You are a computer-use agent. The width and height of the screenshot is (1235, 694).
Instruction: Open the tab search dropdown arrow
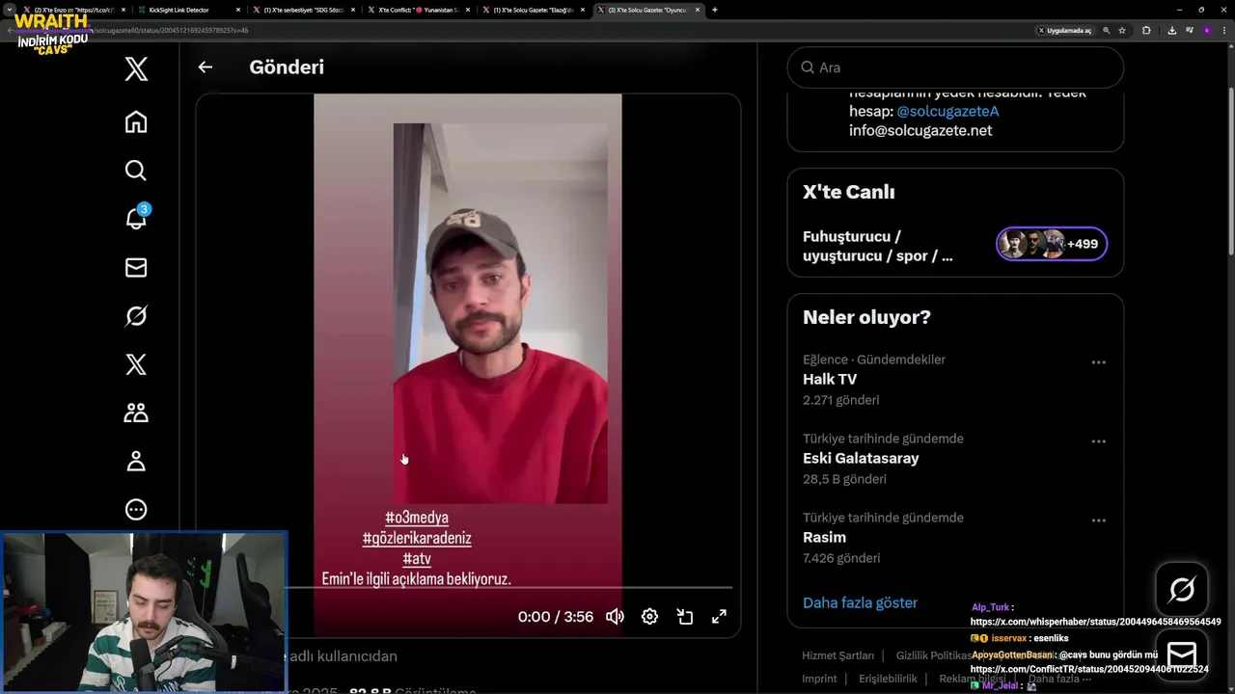[x=10, y=10]
